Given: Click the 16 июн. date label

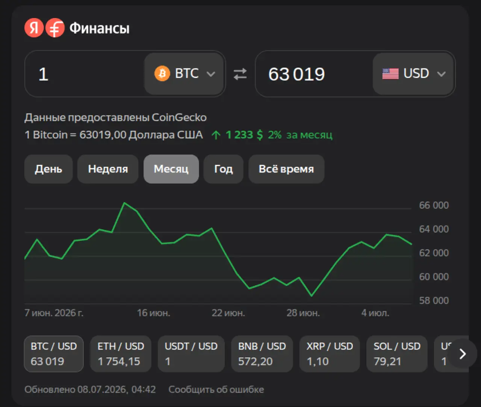Looking at the screenshot, I should [153, 313].
